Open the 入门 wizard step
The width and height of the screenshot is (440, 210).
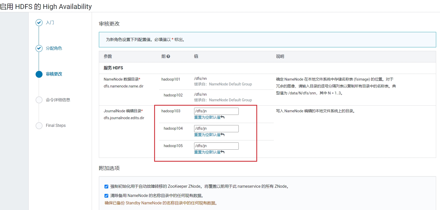click(x=50, y=23)
